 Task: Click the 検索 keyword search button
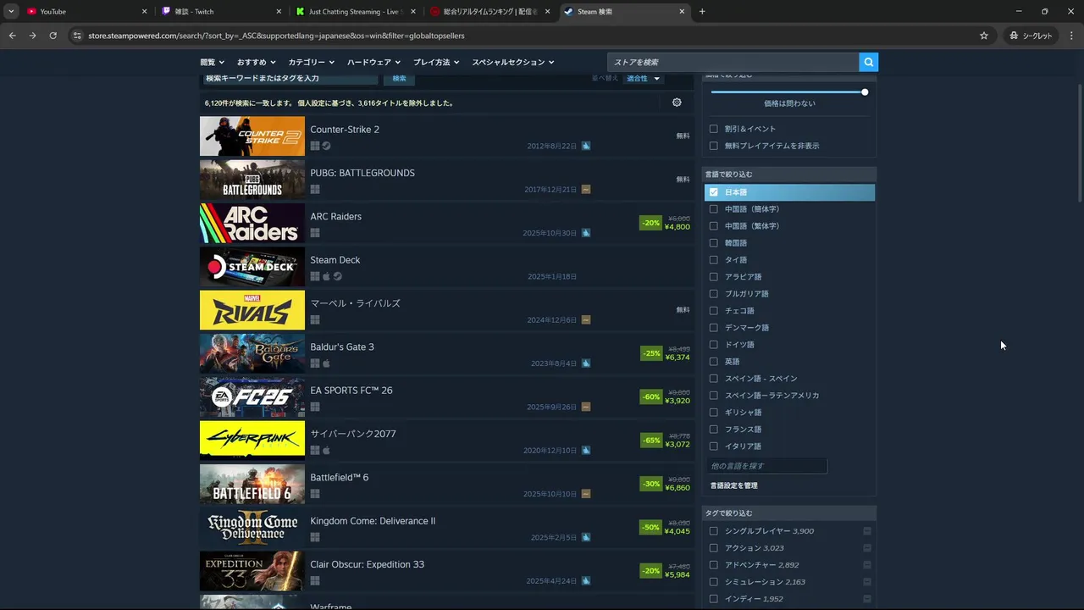[399, 78]
